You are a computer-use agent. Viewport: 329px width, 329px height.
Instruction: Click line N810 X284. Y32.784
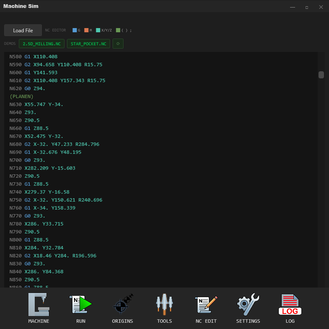36,248
